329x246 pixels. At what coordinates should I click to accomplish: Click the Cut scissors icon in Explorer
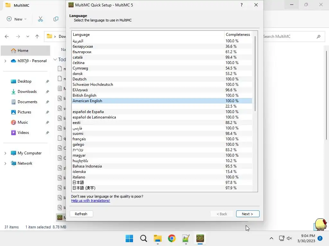40,19
